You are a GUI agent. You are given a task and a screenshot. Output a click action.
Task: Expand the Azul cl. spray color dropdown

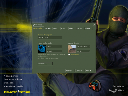click(54, 51)
